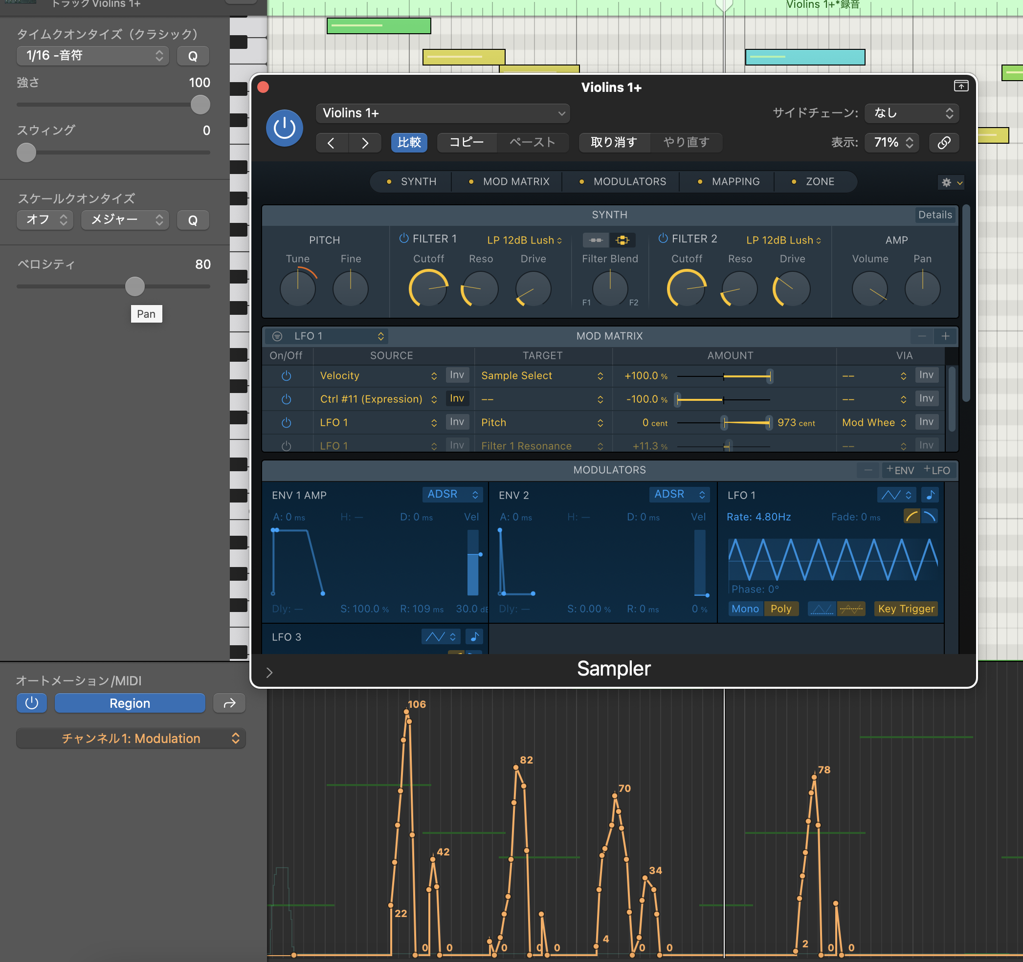
Task: Click the link chain icon button
Action: [x=943, y=143]
